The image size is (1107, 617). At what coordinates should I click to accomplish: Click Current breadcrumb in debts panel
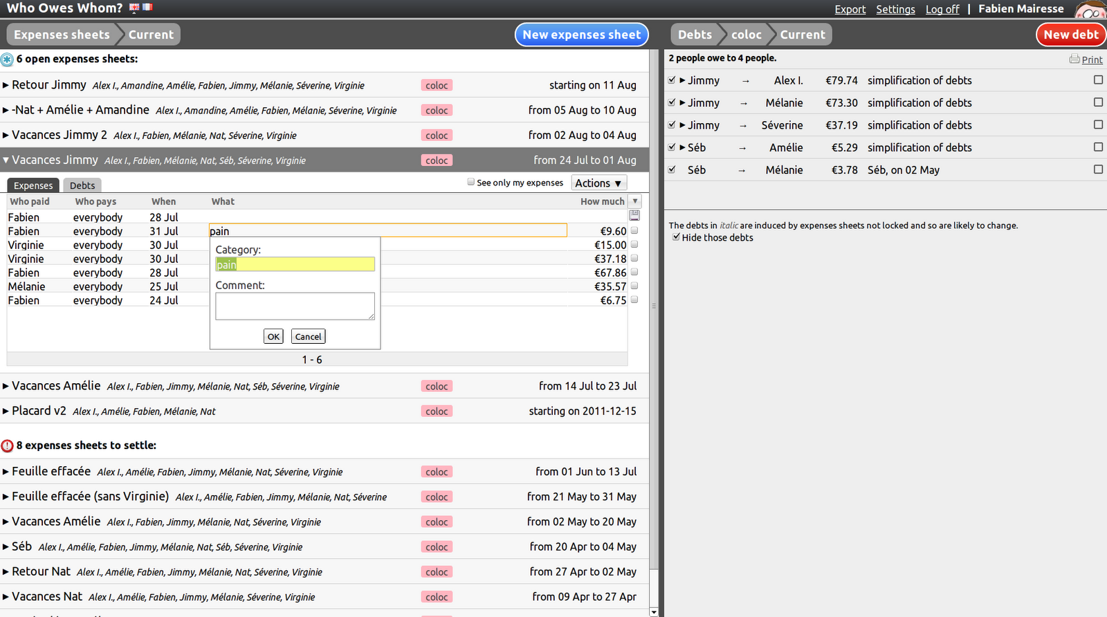click(x=803, y=35)
